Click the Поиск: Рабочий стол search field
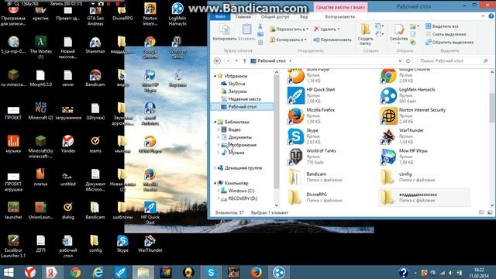496x279 pixels. 454,60
